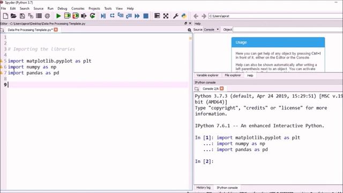Click on 'import matplotlib.pyplot as plt' in editor
This screenshot has height=193, width=343.
pos(50,61)
